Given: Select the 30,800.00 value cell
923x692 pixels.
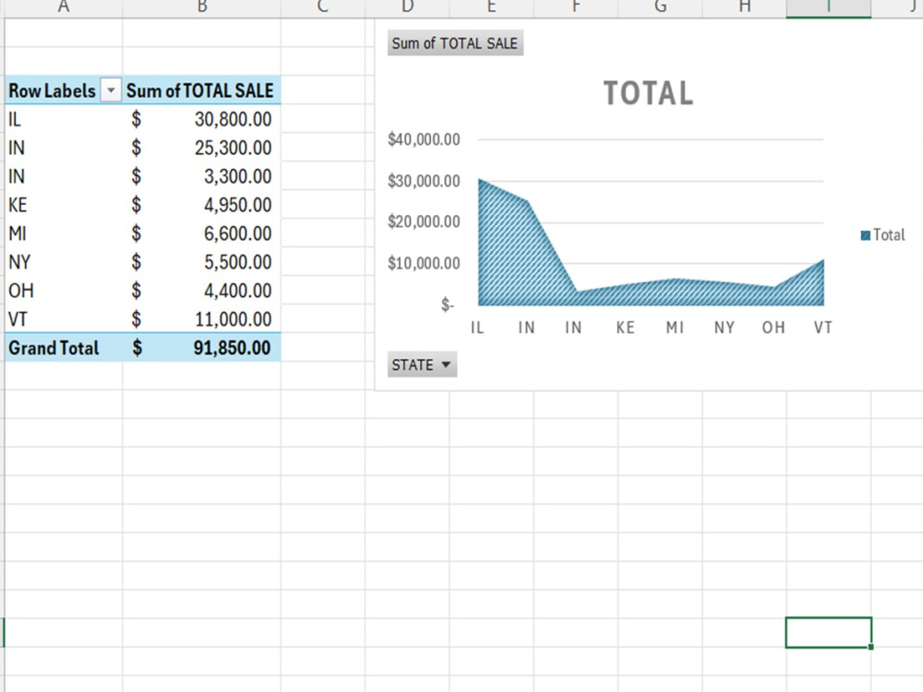Looking at the screenshot, I should pos(201,119).
